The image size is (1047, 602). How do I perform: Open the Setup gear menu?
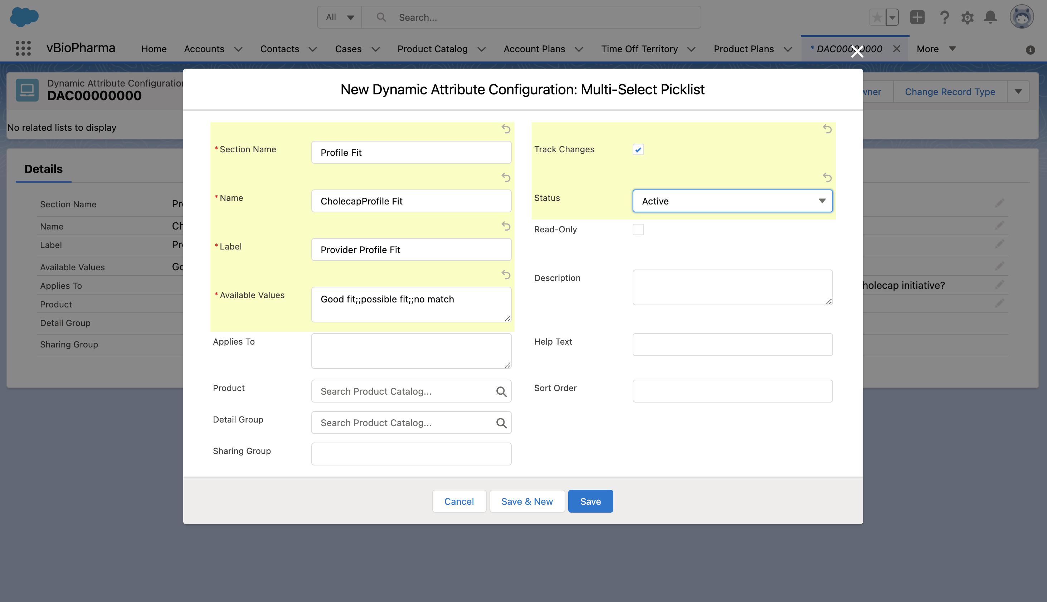[967, 18]
